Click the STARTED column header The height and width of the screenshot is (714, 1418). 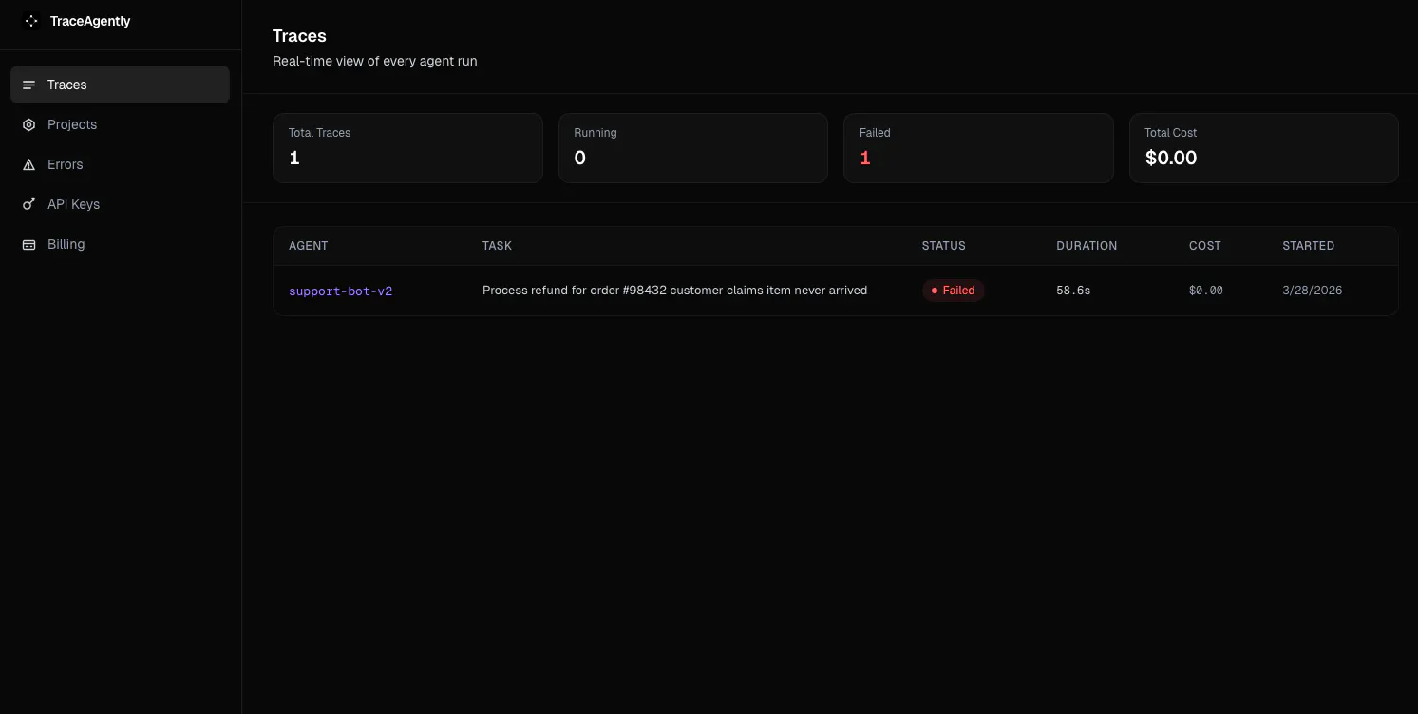pos(1308,246)
